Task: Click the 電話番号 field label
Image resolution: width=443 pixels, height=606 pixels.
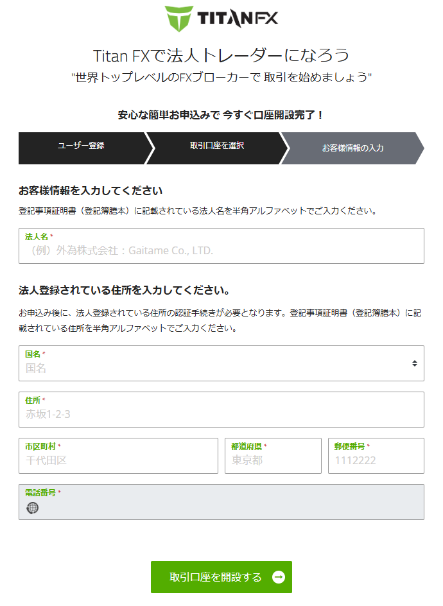Action: (x=40, y=493)
